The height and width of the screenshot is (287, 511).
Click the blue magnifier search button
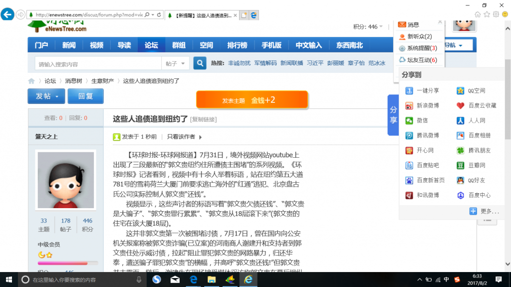[200, 63]
